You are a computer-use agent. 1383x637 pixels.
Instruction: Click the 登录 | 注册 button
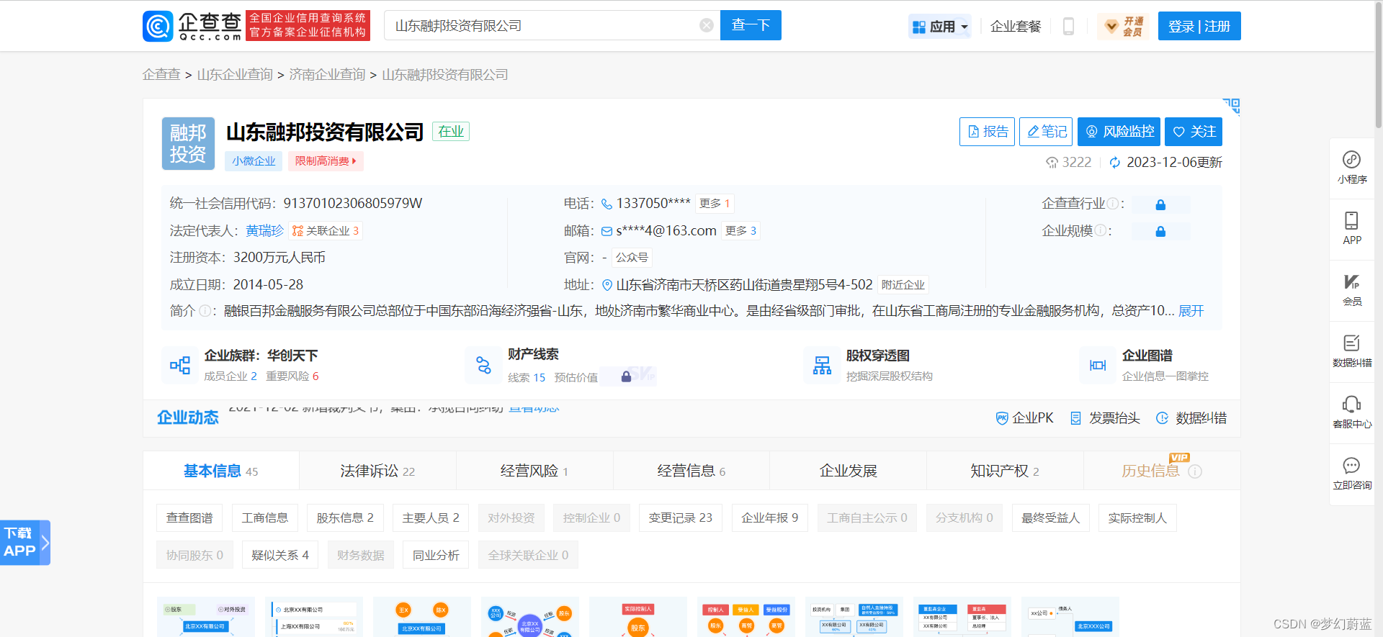[x=1199, y=27]
